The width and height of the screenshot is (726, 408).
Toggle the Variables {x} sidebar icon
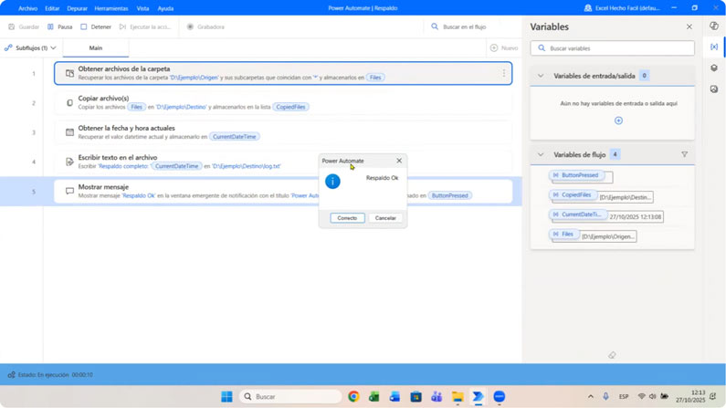coord(714,47)
